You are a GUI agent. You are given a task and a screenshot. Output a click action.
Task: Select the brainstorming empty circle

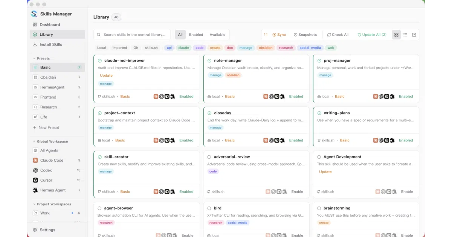[x=319, y=208]
